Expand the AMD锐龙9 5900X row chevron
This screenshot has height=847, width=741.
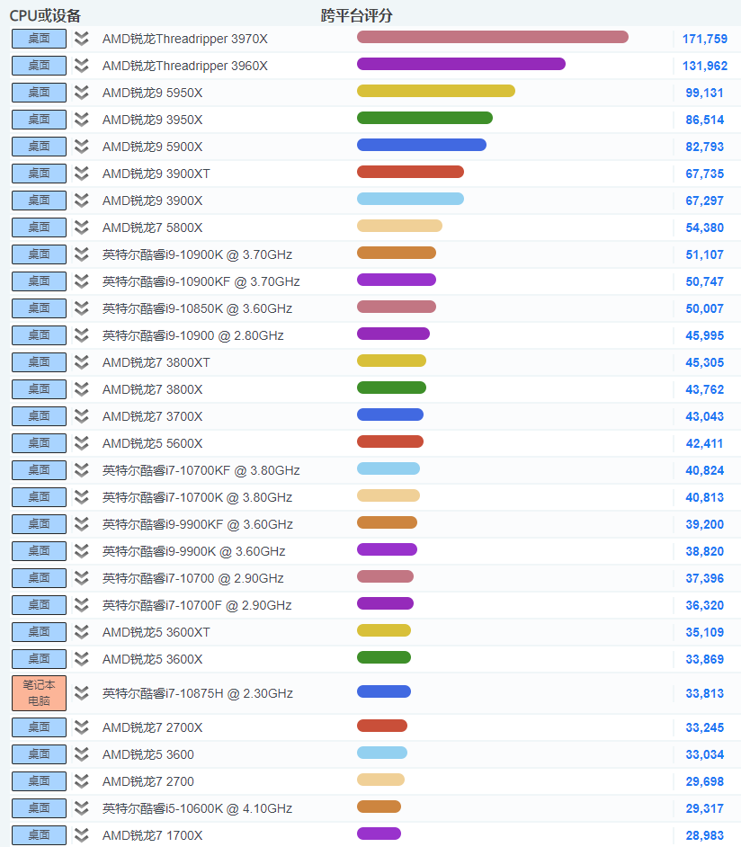[x=82, y=147]
